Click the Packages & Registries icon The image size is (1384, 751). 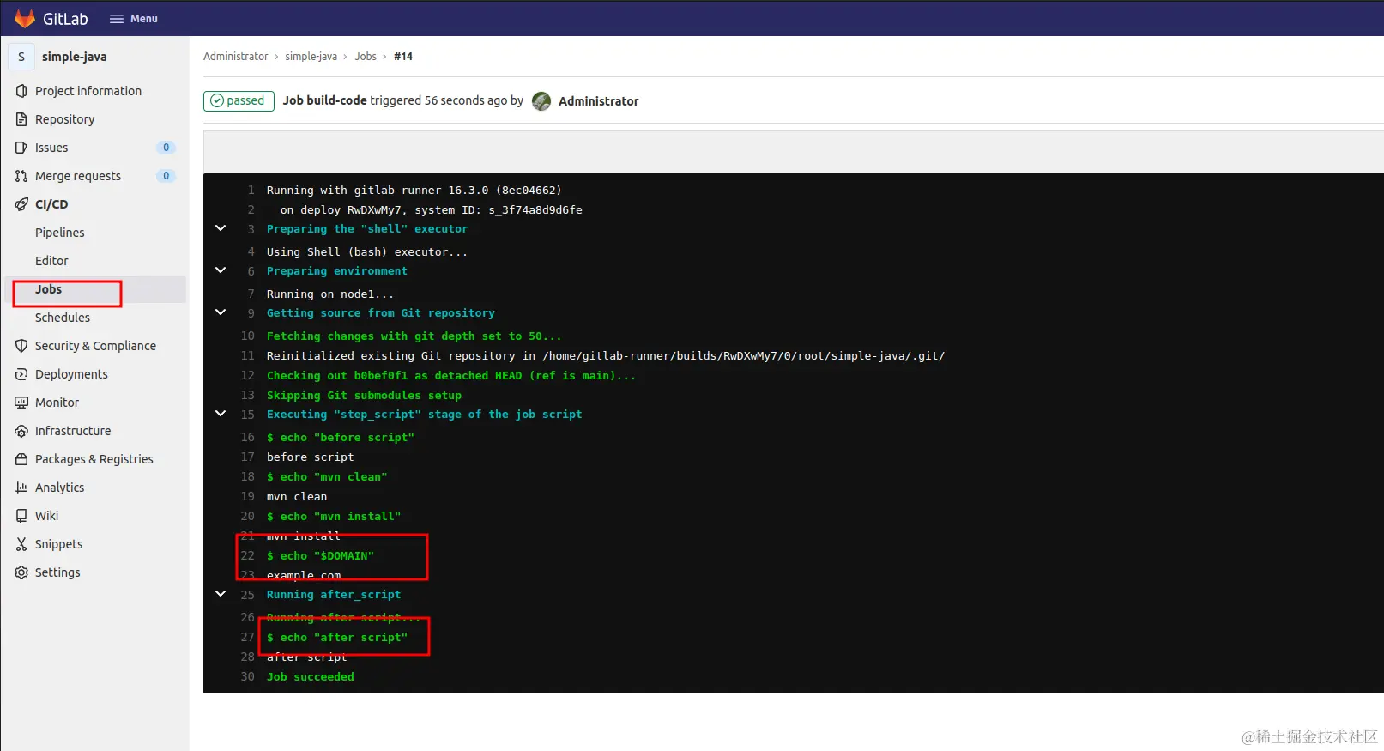pos(21,459)
